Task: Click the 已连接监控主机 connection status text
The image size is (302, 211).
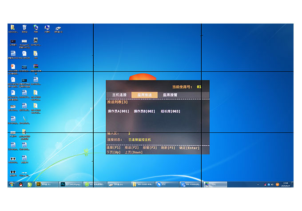Action: tap(140, 139)
